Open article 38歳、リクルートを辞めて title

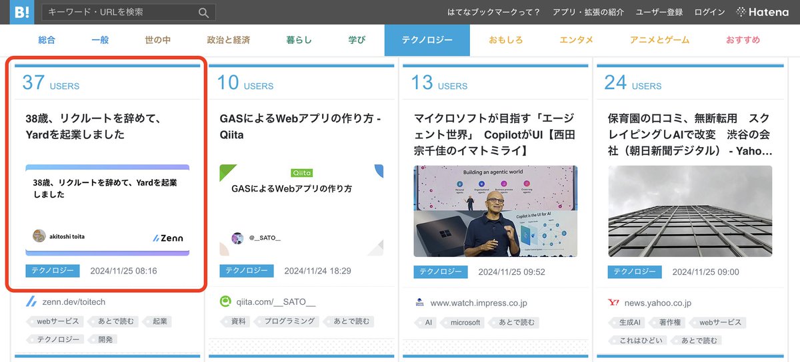[96, 126]
